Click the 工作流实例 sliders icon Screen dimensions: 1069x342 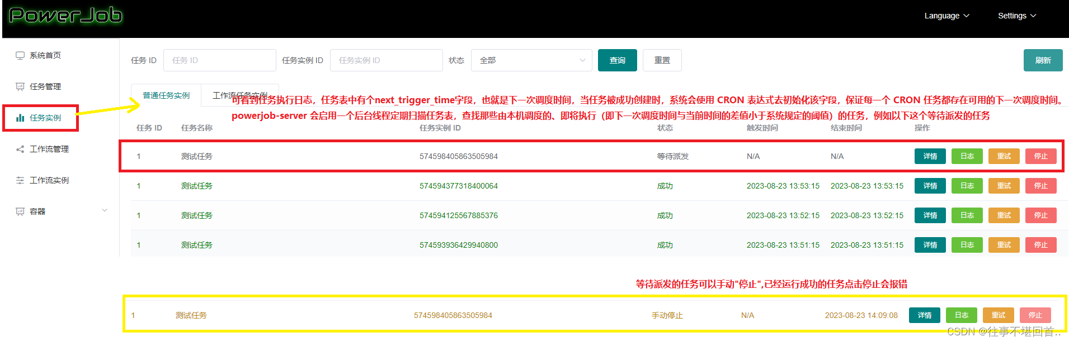click(20, 180)
